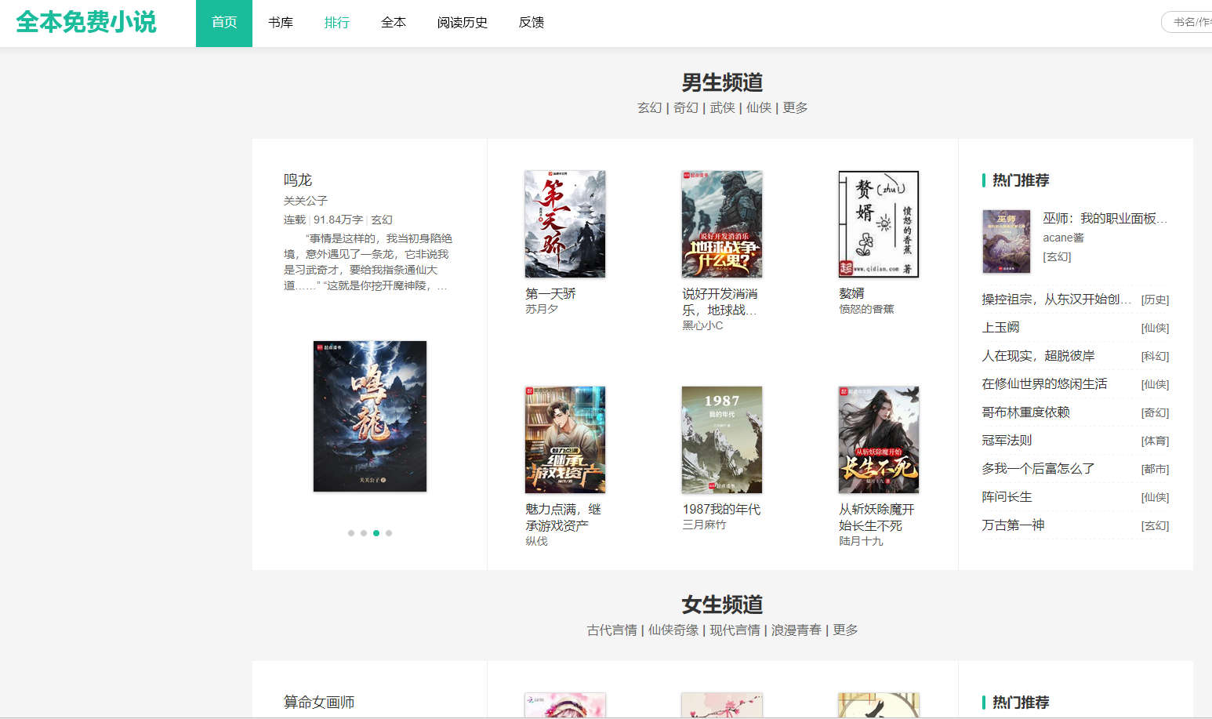The image size is (1212, 719).
Task: Click the 全本免费小说 site logo
Action: point(86,22)
